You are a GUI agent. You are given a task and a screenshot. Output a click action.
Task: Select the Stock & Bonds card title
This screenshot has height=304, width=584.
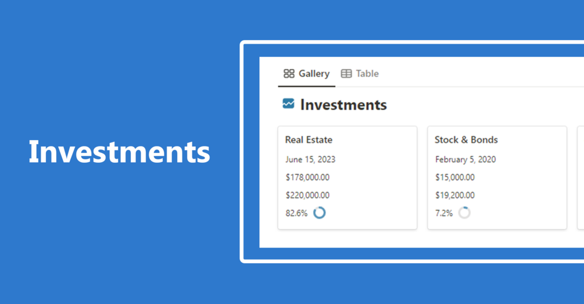[466, 140]
